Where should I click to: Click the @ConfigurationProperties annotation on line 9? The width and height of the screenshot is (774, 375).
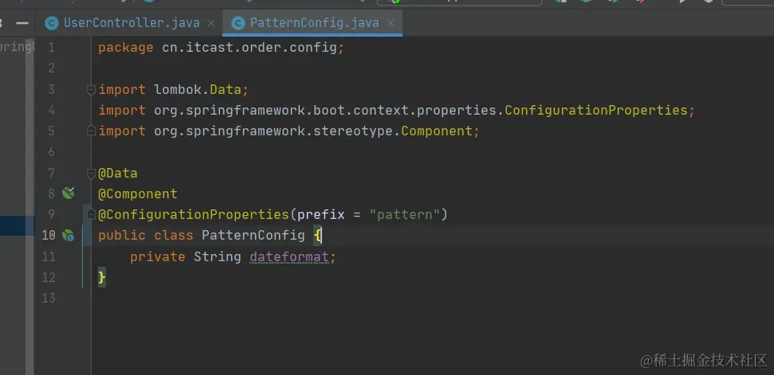click(193, 214)
